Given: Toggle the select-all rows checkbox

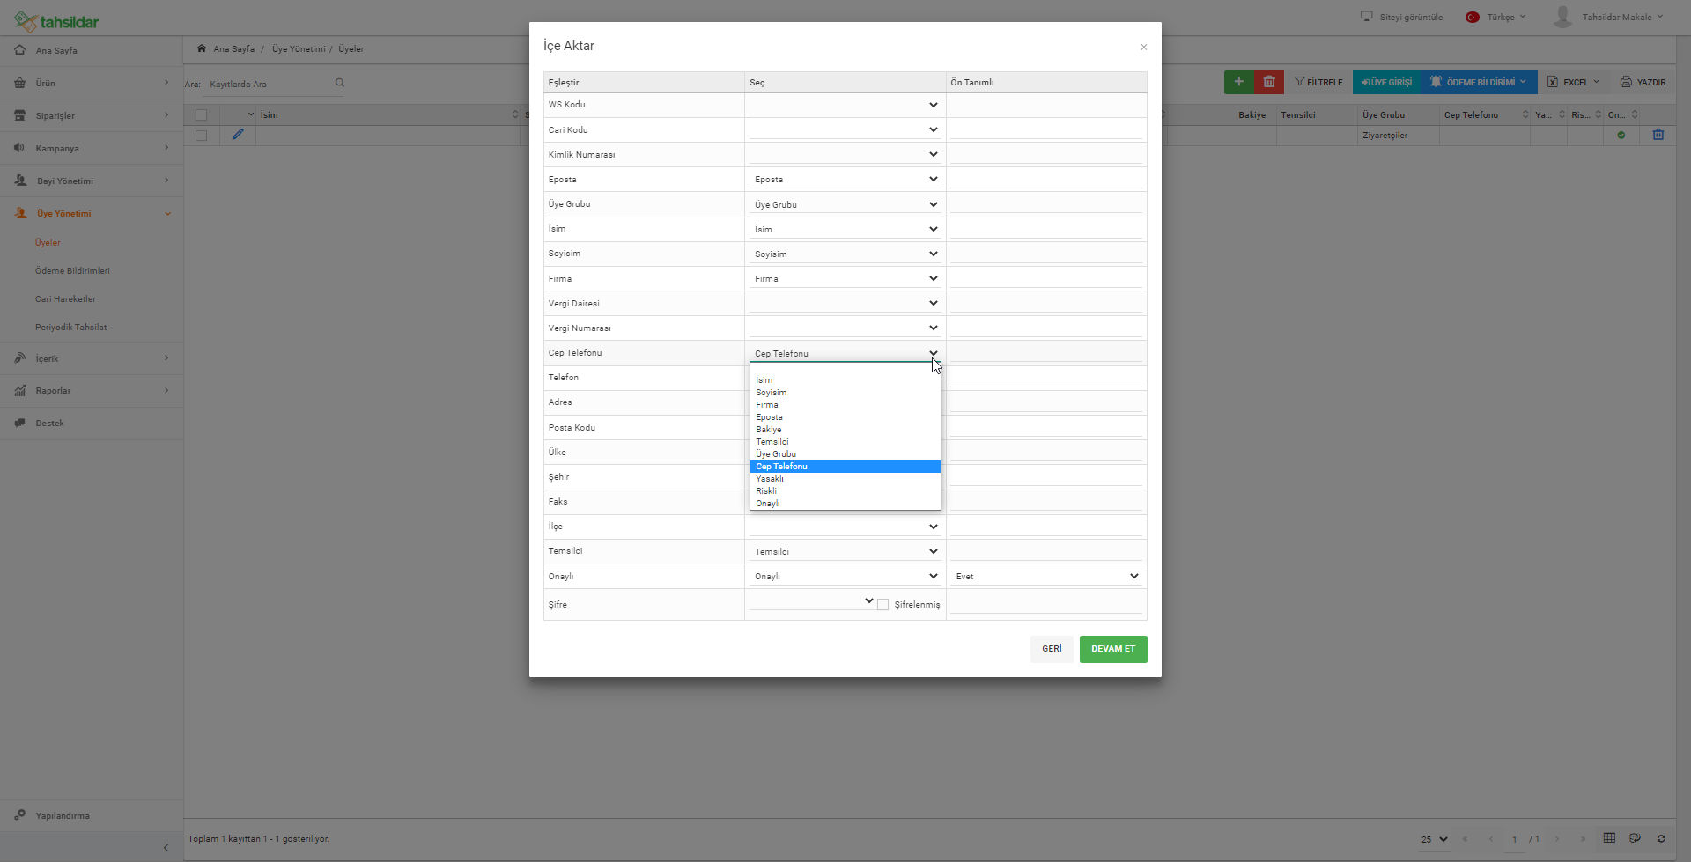Looking at the screenshot, I should click(201, 114).
